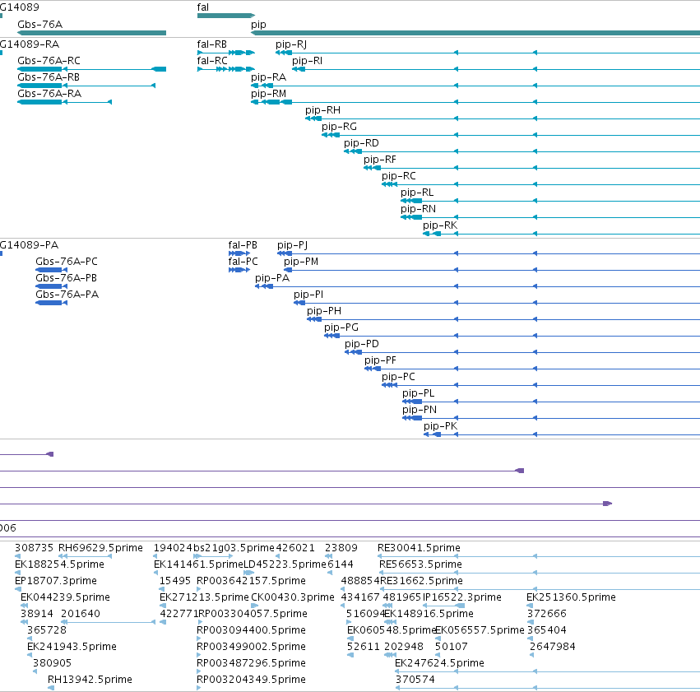Click the G14089-PA protein label
700x692 pixels.
[29, 245]
